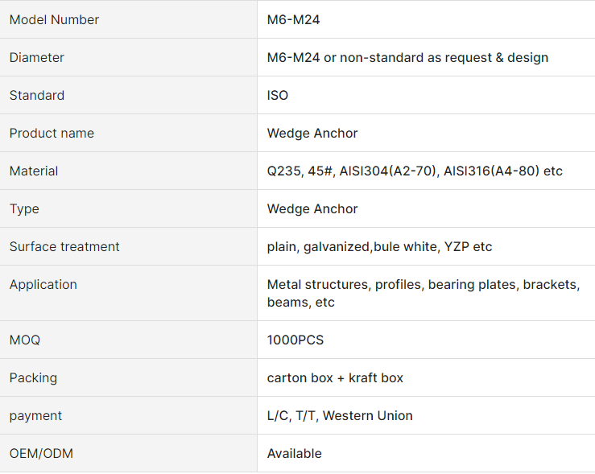Screen dimensions: 595x474
Task: Click the "ISO" standard value
Action: (278, 96)
